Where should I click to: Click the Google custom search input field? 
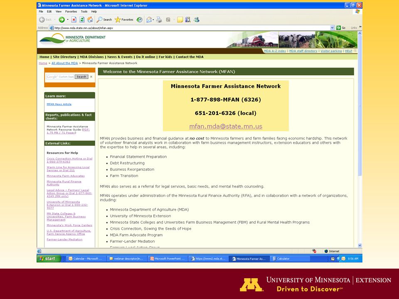pos(60,76)
